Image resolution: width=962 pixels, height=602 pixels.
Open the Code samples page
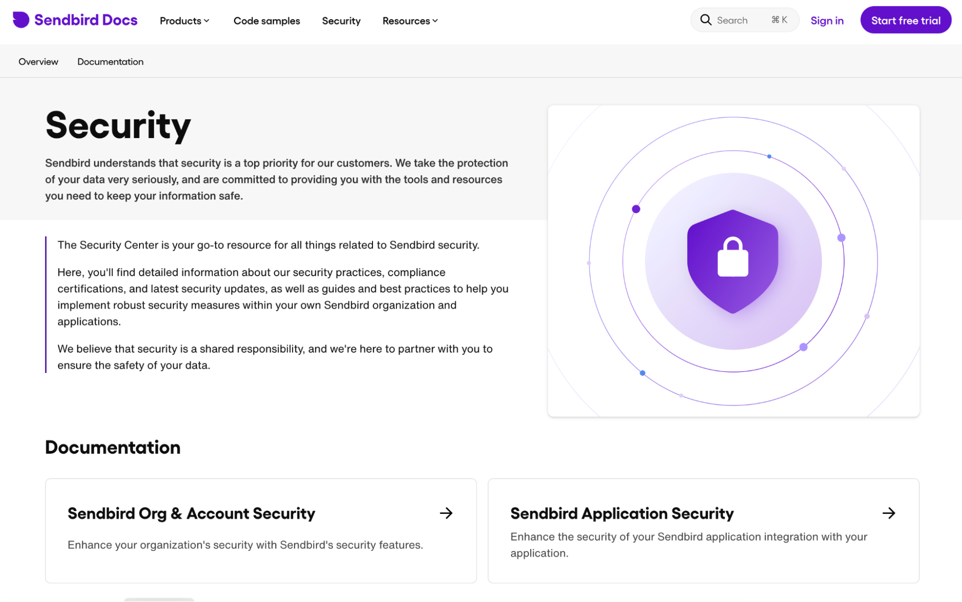click(x=267, y=21)
